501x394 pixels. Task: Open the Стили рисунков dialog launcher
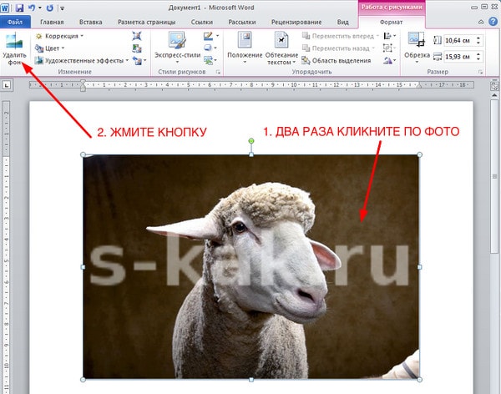tap(218, 73)
